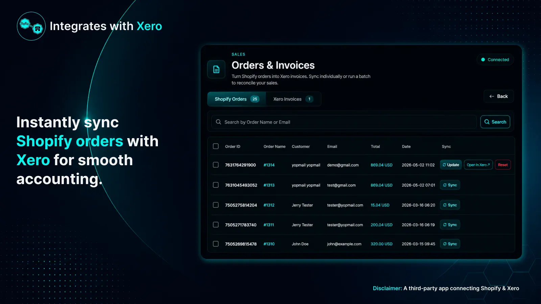Image resolution: width=541 pixels, height=304 pixels.
Task: Go back with the Back button
Action: tap(499, 96)
